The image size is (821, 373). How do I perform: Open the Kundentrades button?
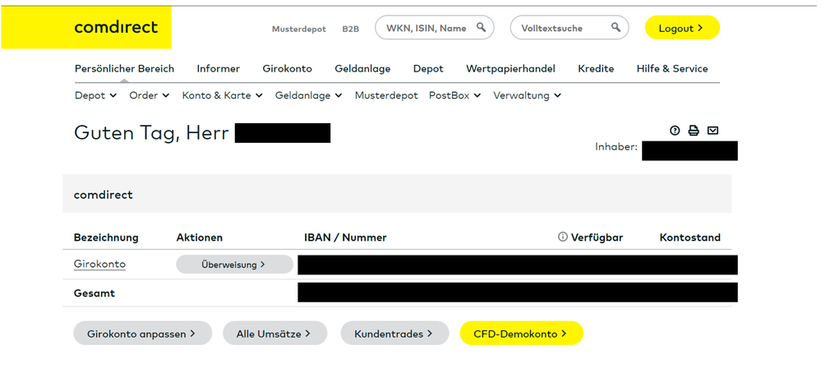point(394,334)
